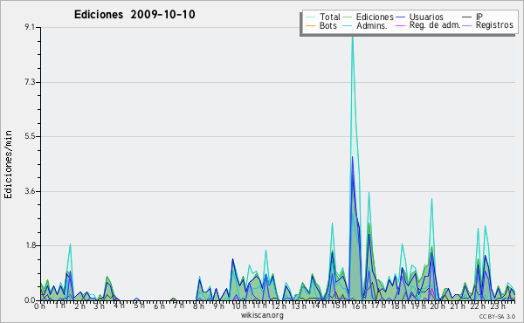
Task: Click the y-axis label '1.8'
Action: click(x=30, y=245)
